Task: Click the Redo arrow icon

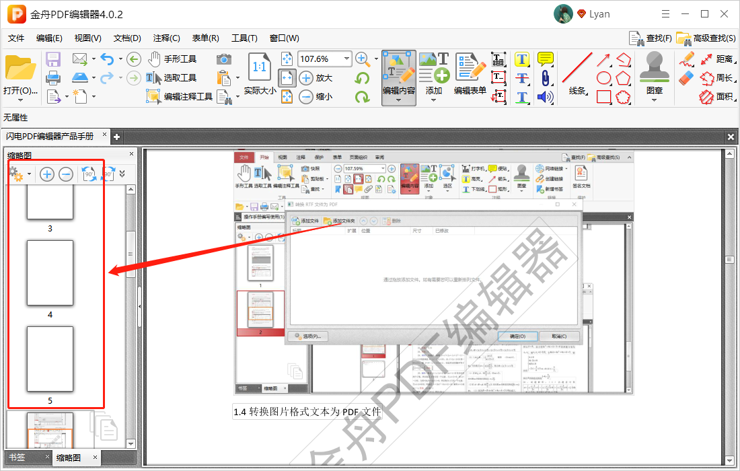Action: 107,78
